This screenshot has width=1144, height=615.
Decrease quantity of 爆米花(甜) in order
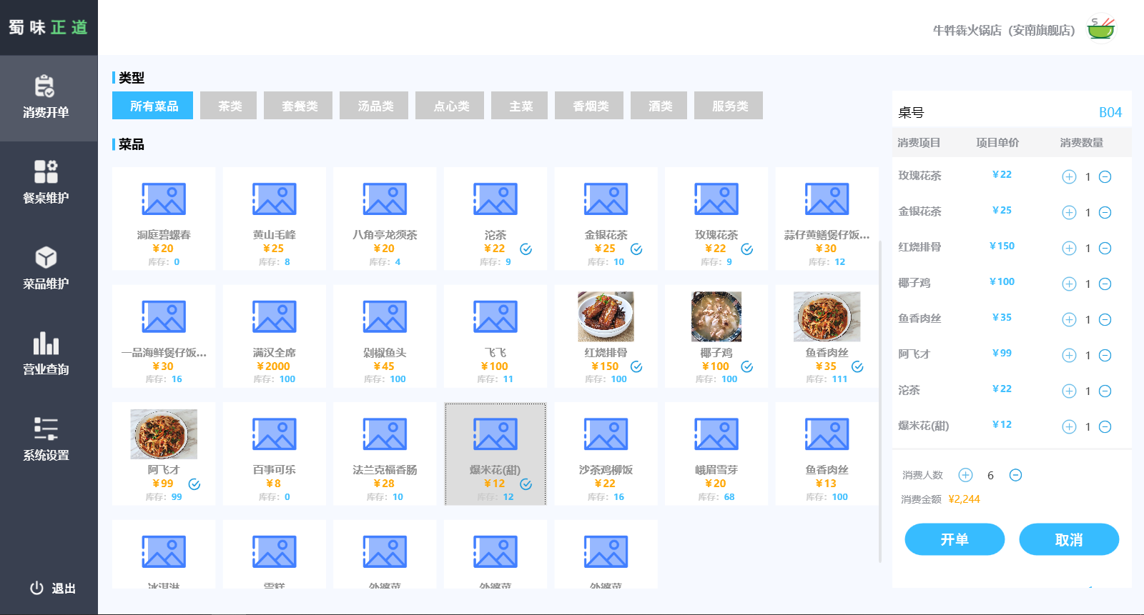pos(1105,426)
